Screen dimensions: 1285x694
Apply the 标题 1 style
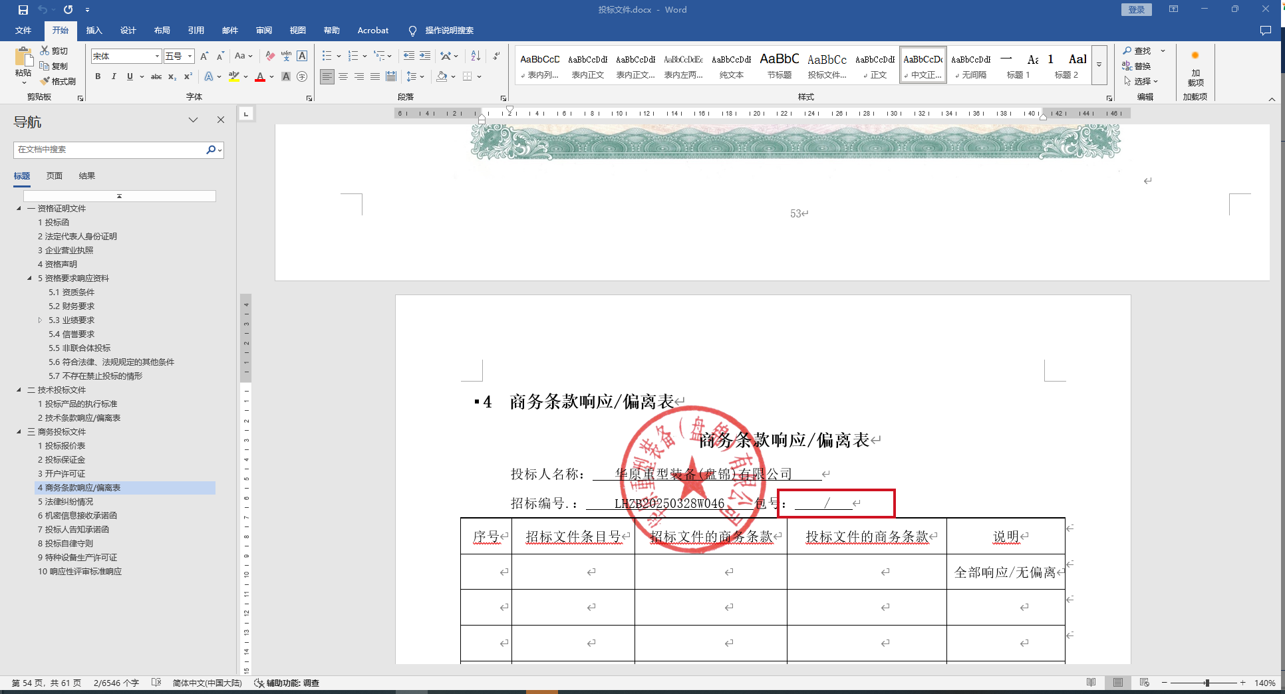(1018, 65)
